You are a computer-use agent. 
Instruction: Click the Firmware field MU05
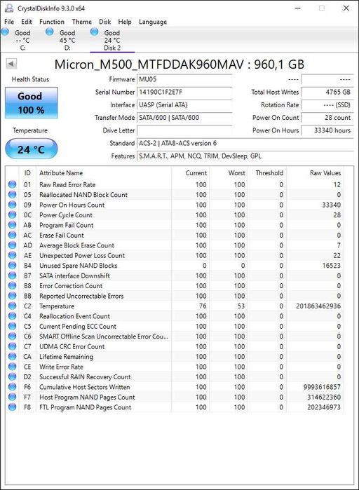click(x=184, y=79)
